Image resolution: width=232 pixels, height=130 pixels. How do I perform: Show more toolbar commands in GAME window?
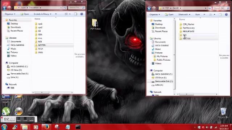pos(204,14)
